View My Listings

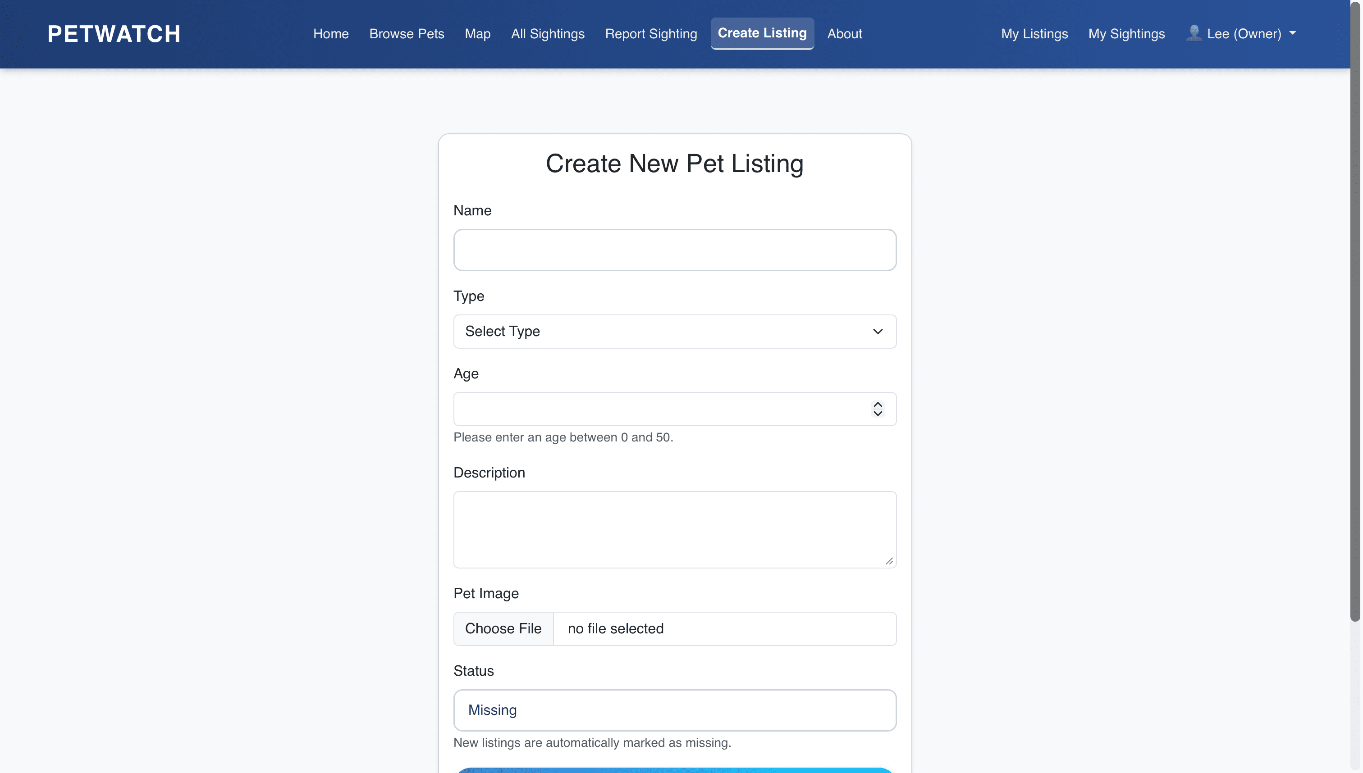tap(1034, 33)
